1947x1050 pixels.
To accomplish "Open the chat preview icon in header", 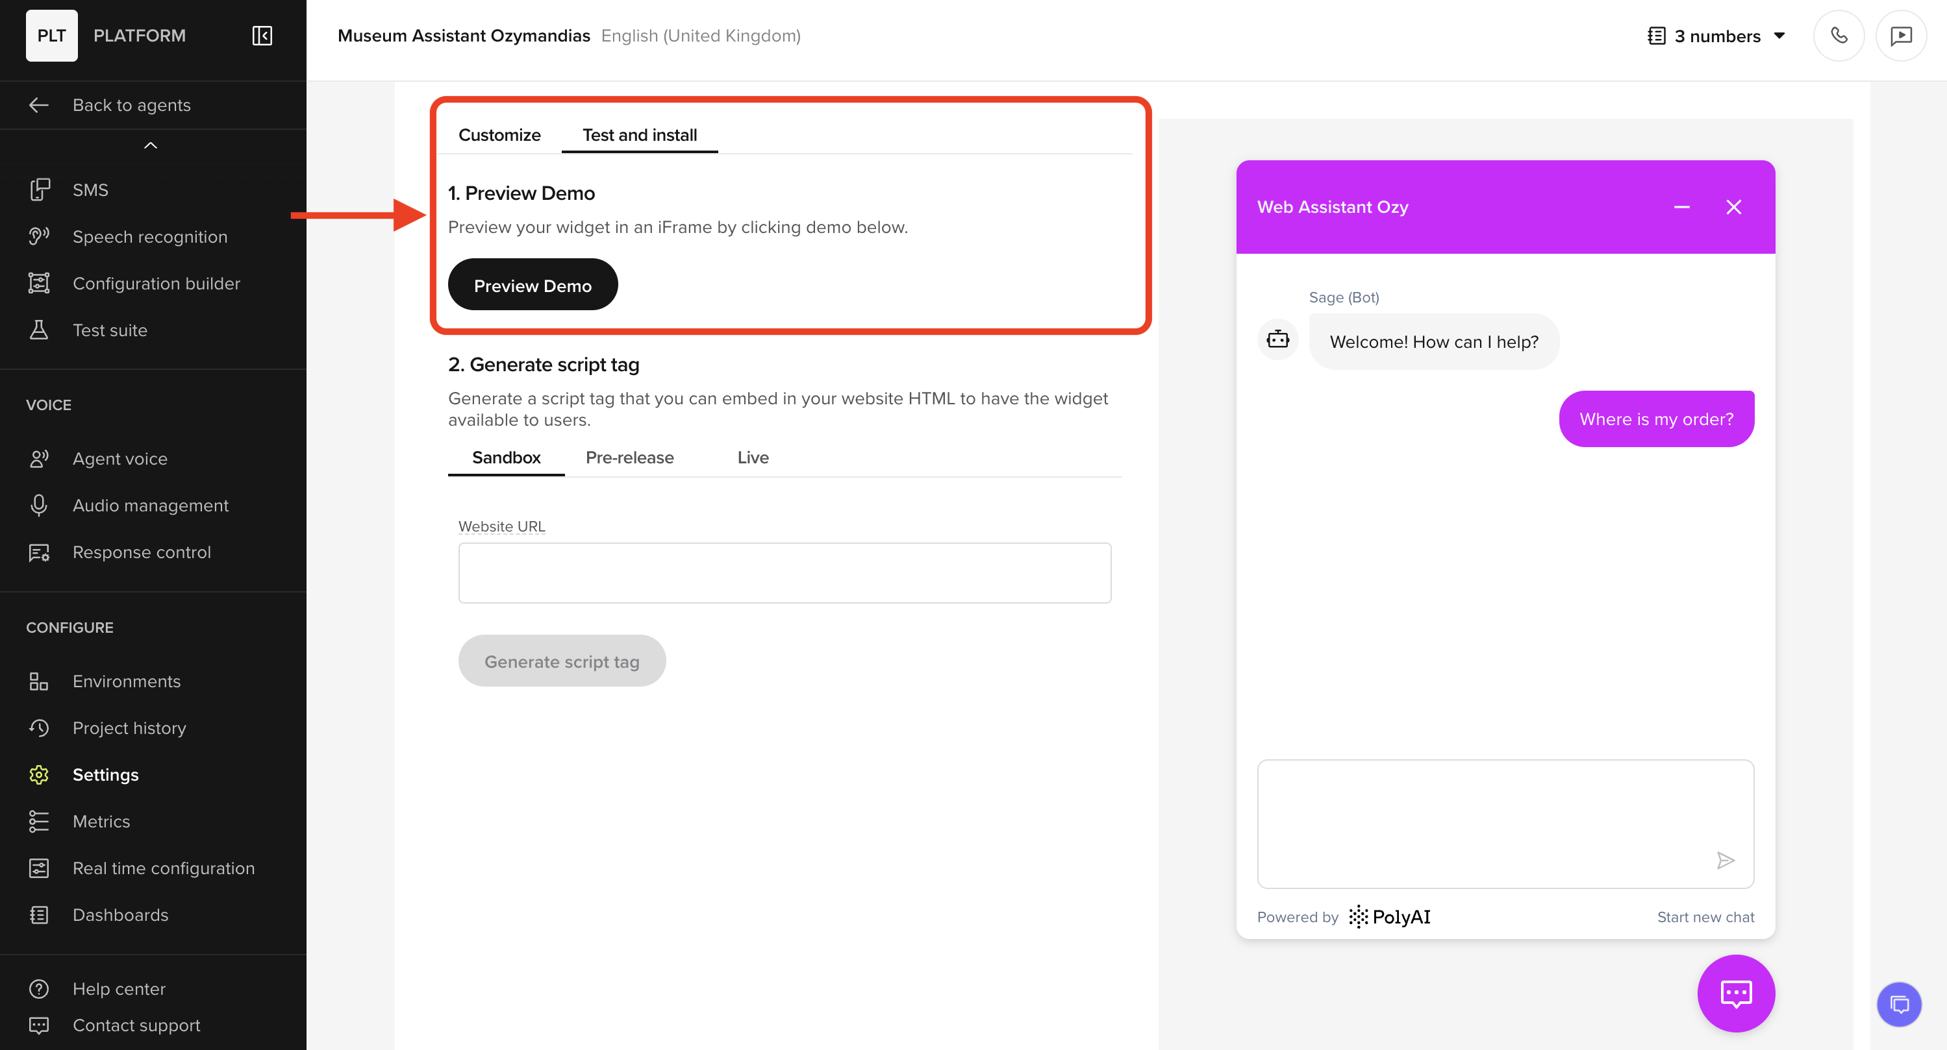I will point(1900,36).
